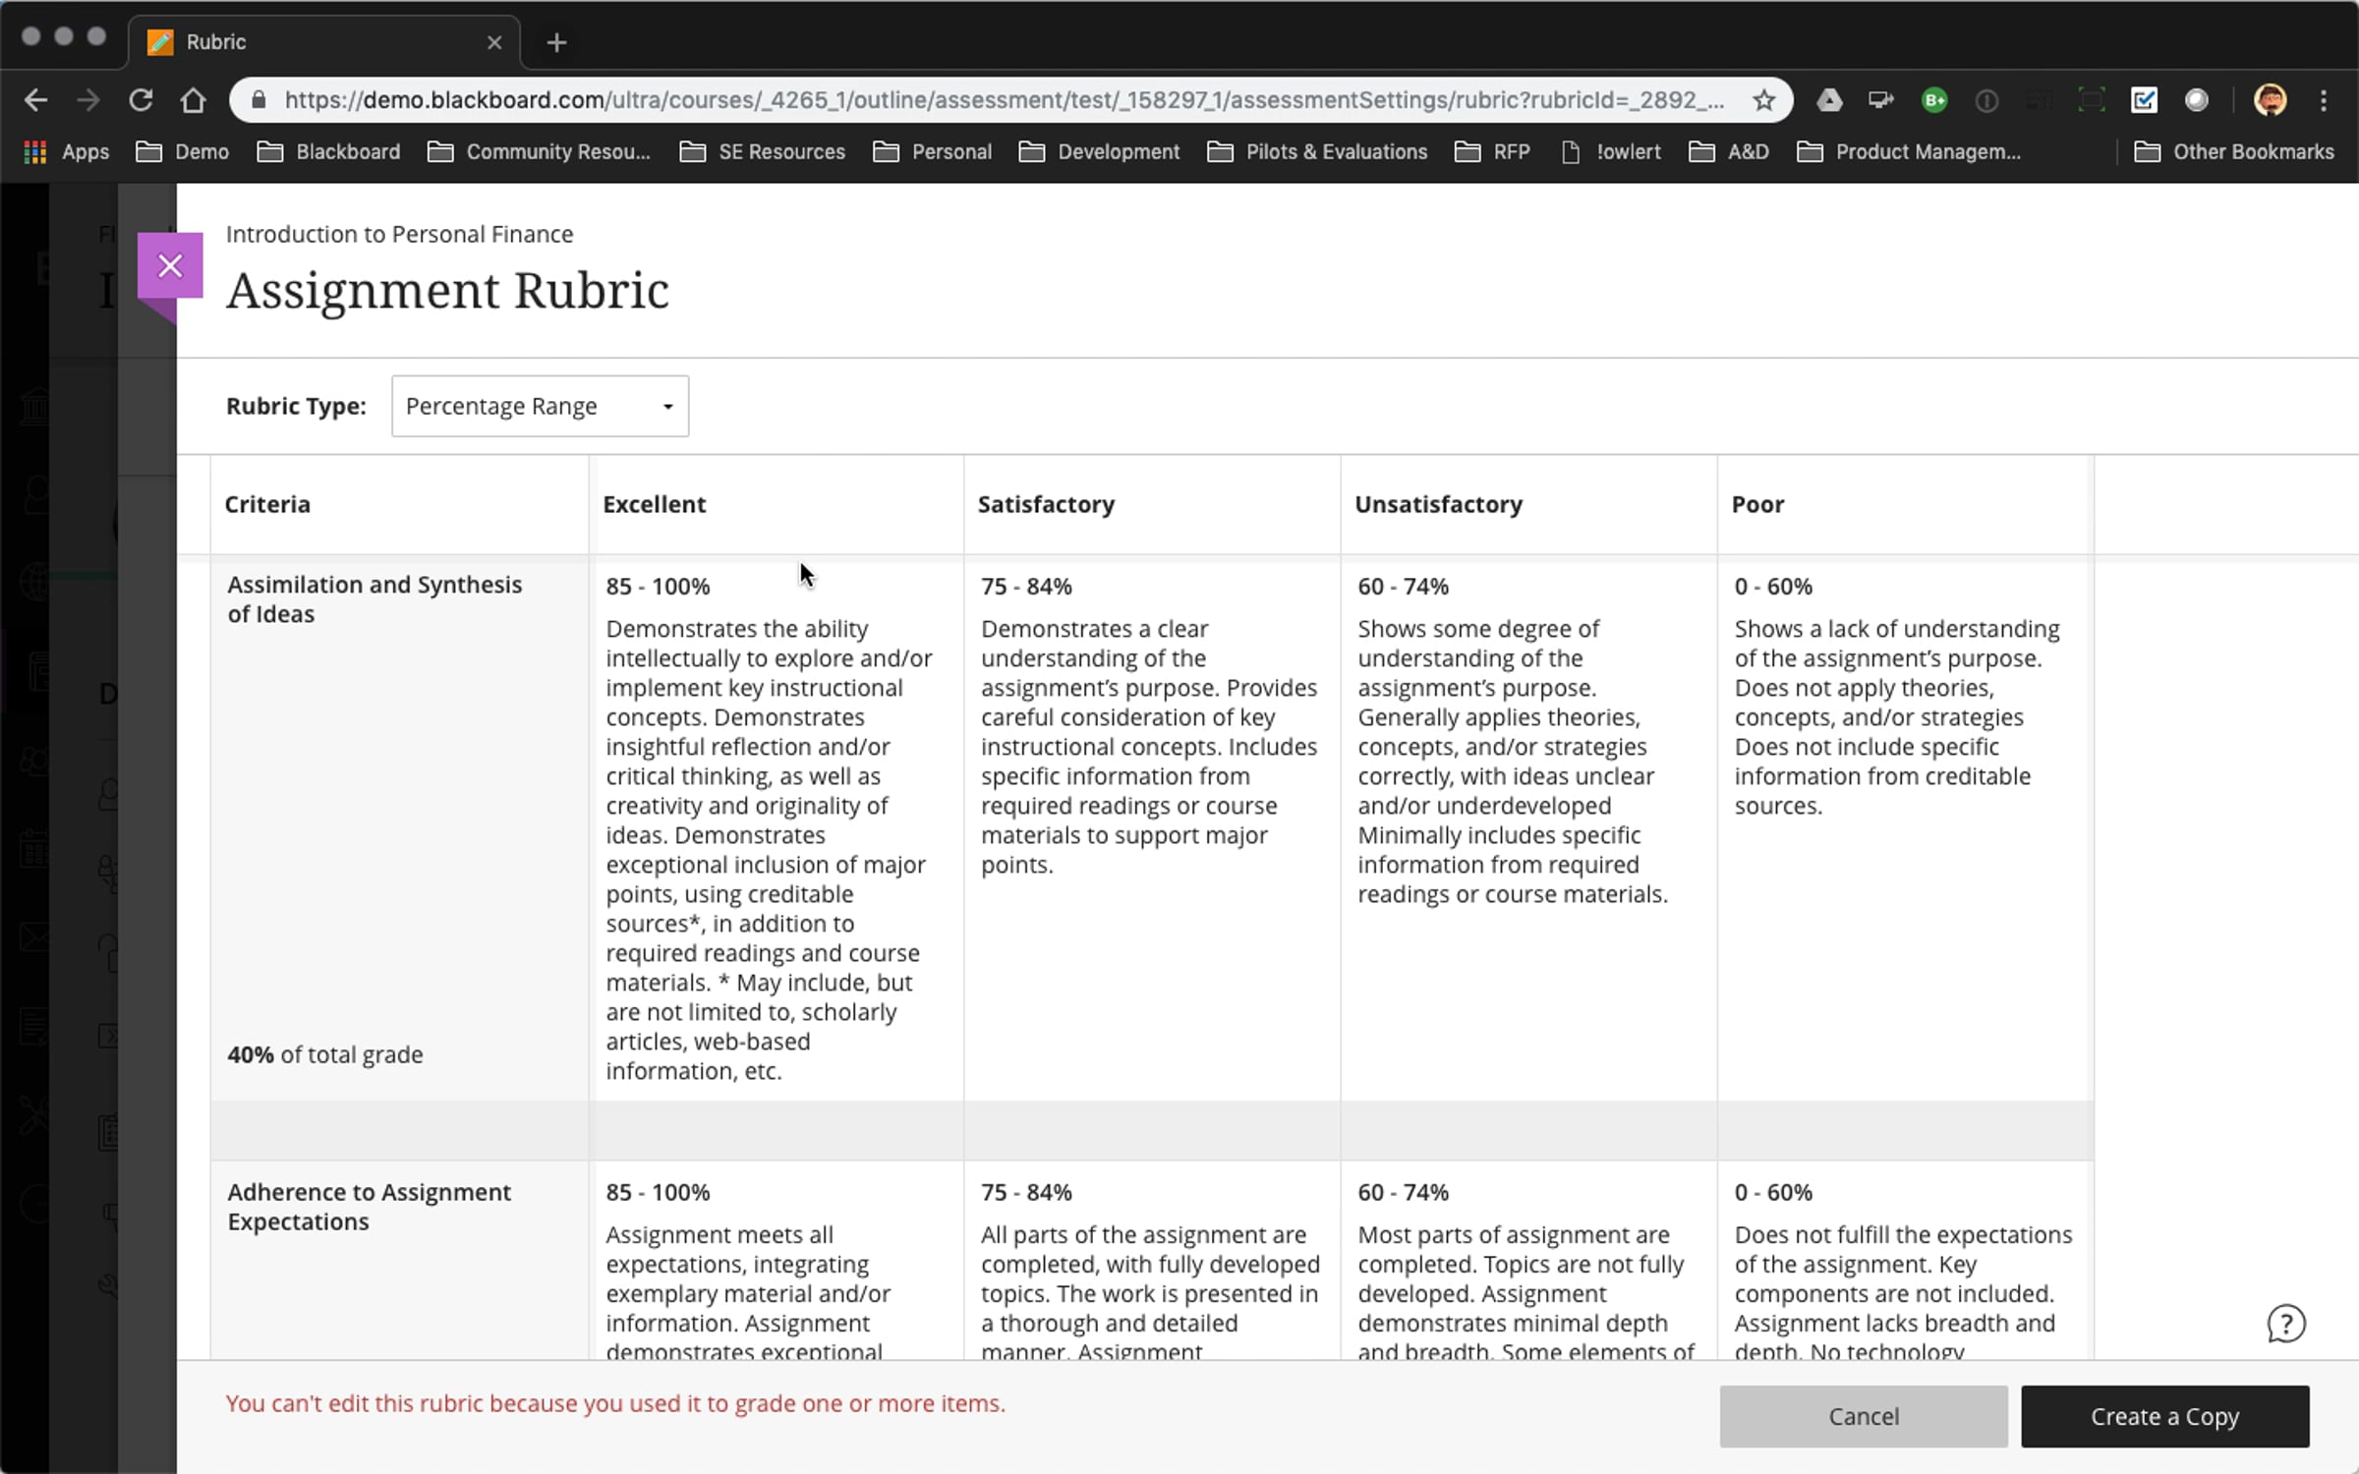Open Community Resources bookmarks folder

pos(539,151)
